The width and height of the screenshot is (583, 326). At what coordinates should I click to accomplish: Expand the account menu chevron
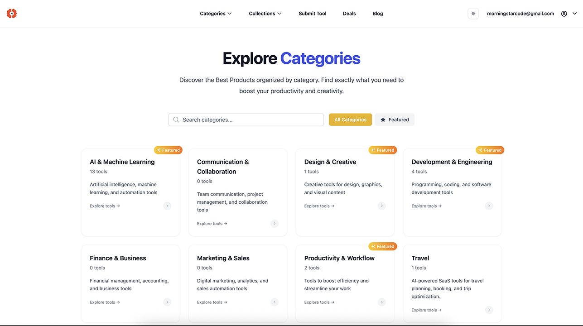[575, 14]
